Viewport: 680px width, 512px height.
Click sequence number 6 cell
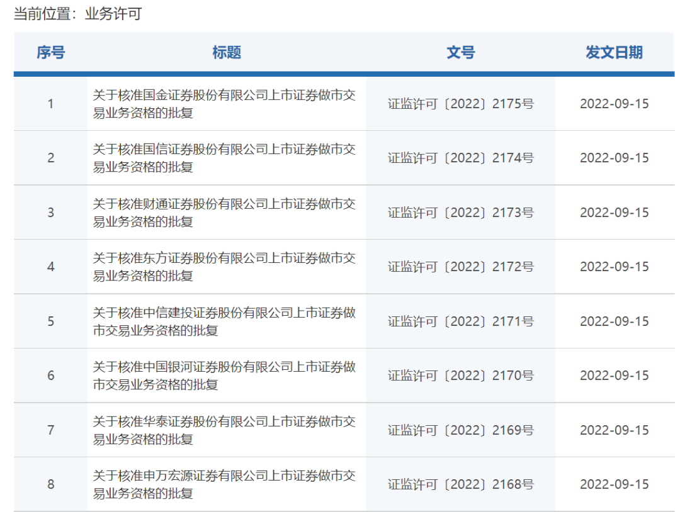[x=51, y=376]
